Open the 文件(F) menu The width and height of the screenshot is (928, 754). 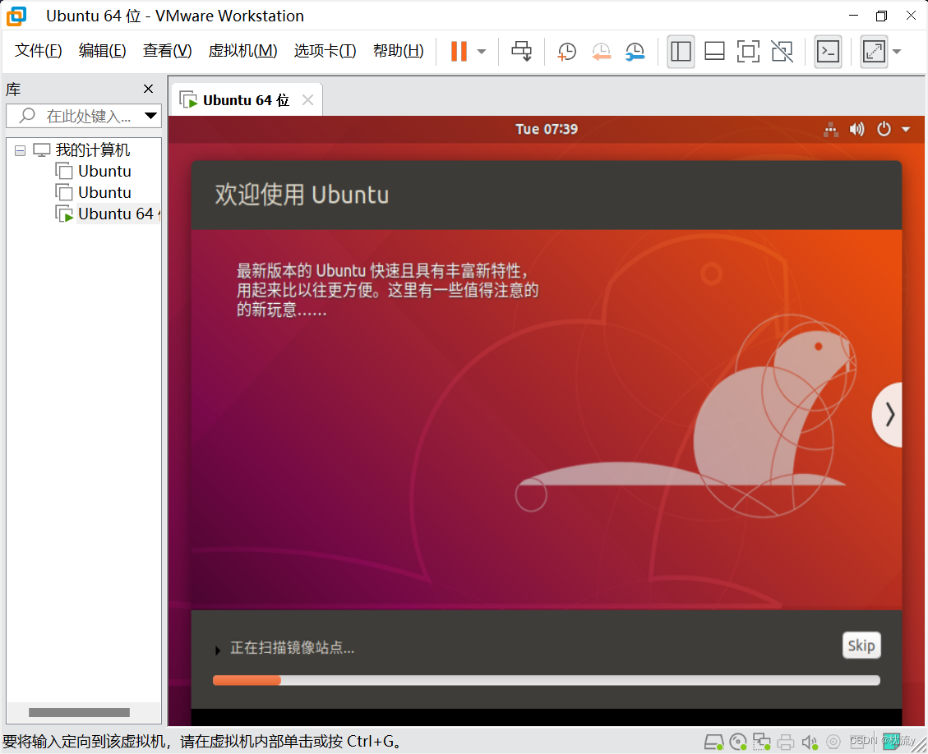pos(39,51)
